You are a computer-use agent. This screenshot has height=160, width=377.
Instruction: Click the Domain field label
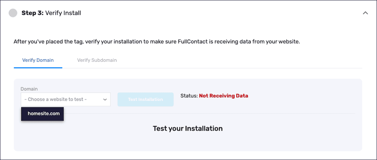click(x=29, y=89)
